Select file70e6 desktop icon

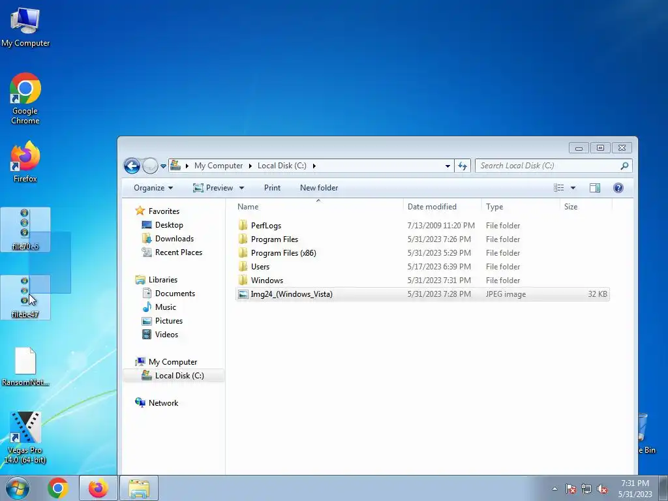coord(25,230)
